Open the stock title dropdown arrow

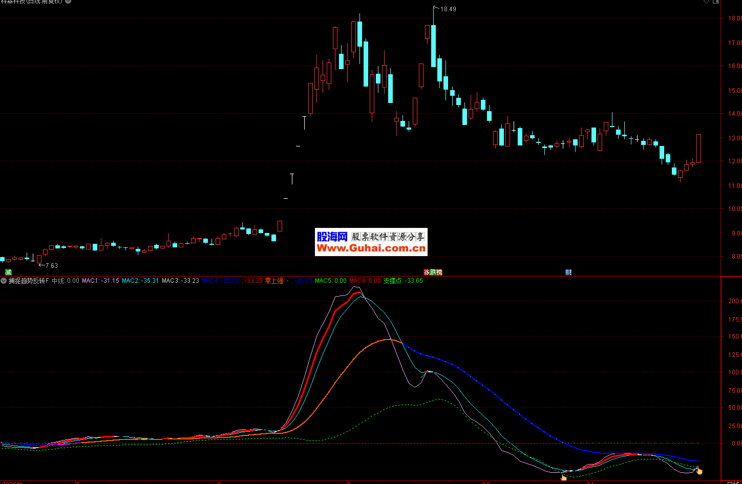[x=68, y=2]
